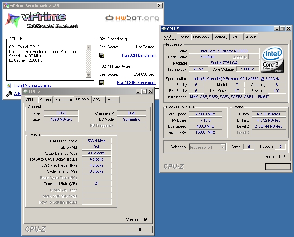
Task: Switch to Cache tab in processor CPU-Z window
Action: [x=184, y=37]
